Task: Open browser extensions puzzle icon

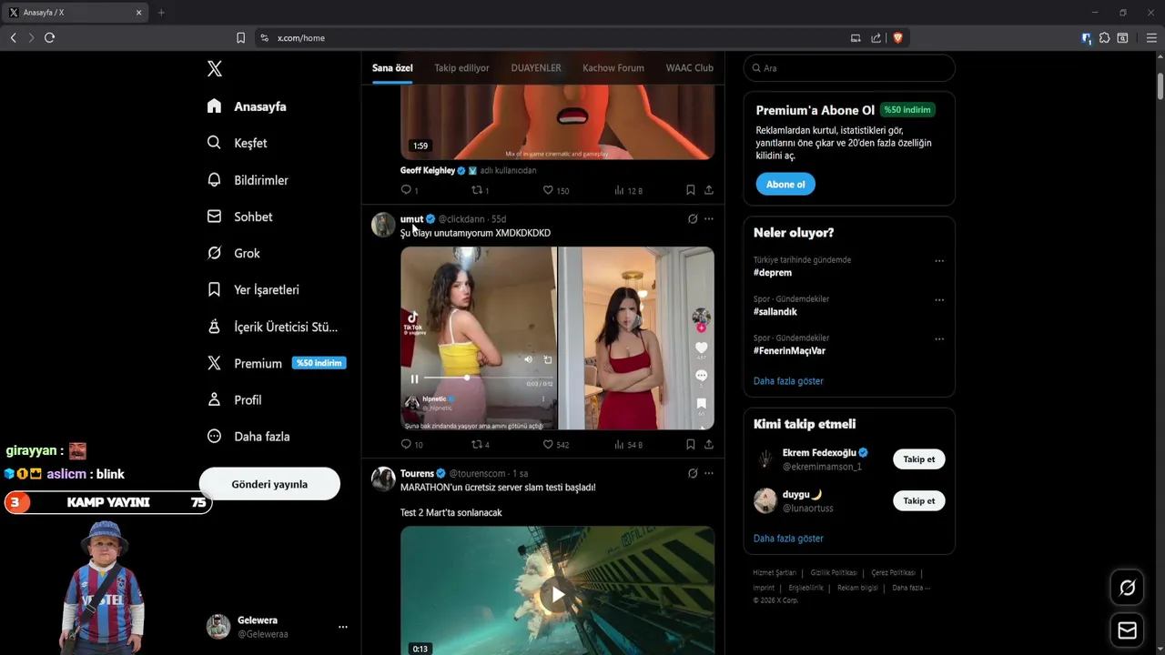Action: click(1104, 37)
